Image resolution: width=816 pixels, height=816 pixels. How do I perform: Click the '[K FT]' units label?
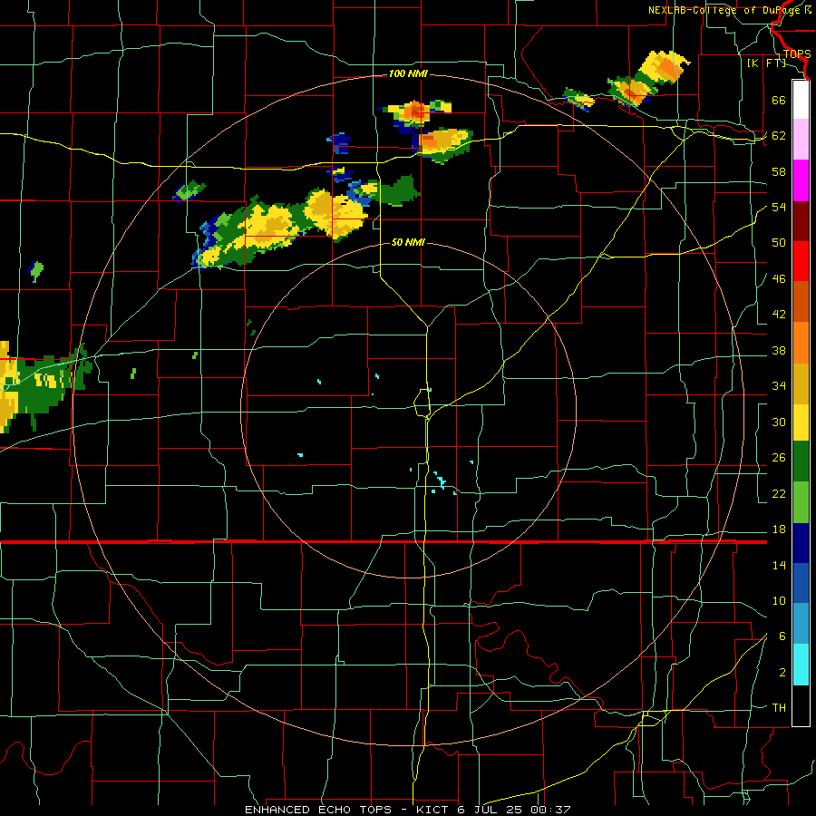tap(766, 63)
